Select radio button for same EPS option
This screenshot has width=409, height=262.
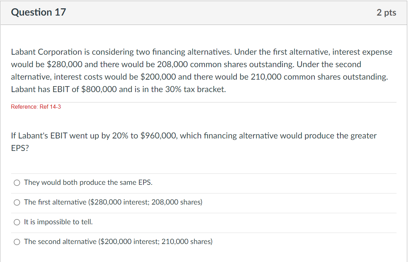[17, 182]
